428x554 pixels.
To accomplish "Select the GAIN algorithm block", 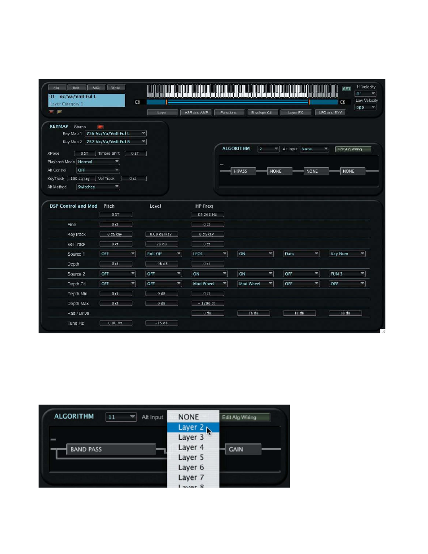I will [x=243, y=449].
